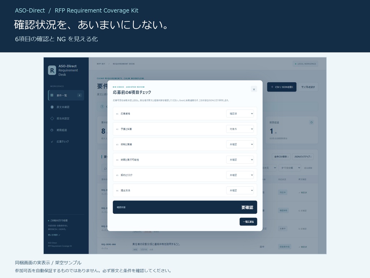The image size is (370, 278).
Task: Open the 応募資格 status dropdown
Action: pos(240,113)
